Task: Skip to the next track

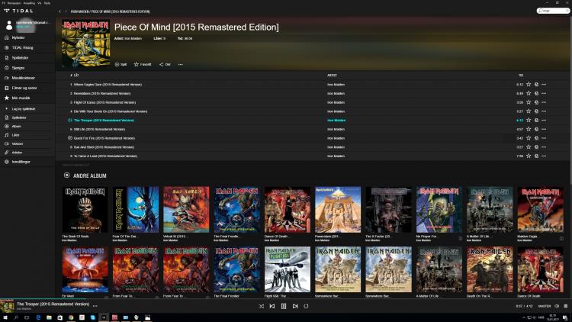Action: [x=294, y=306]
